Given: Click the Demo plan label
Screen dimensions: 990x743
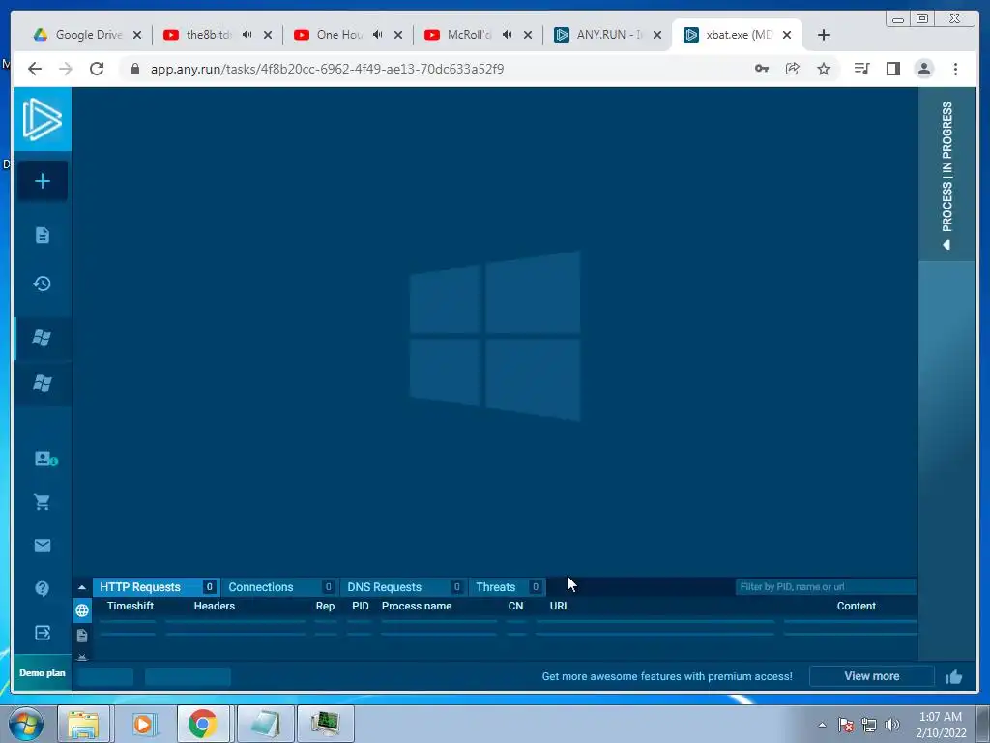Looking at the screenshot, I should click(x=43, y=673).
